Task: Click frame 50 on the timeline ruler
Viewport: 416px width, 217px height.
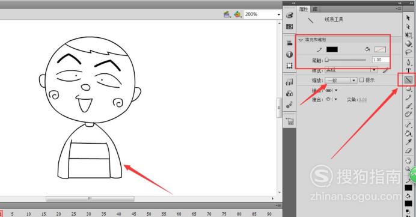Action: click(x=148, y=214)
